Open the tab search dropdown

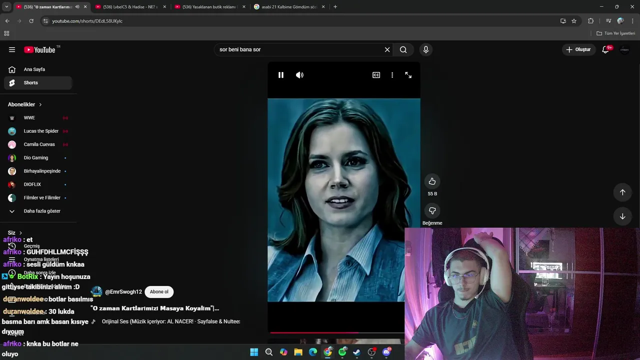(6, 7)
